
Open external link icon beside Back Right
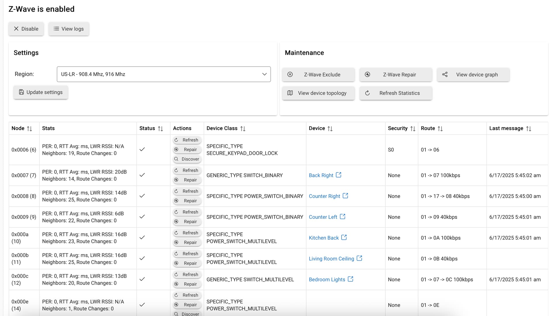339,175
